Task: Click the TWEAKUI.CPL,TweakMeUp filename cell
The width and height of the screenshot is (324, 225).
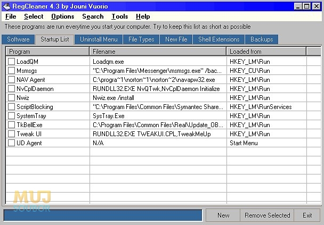Action: (158, 134)
